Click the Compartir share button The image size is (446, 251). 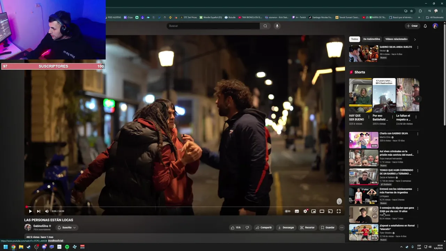pos(263,228)
